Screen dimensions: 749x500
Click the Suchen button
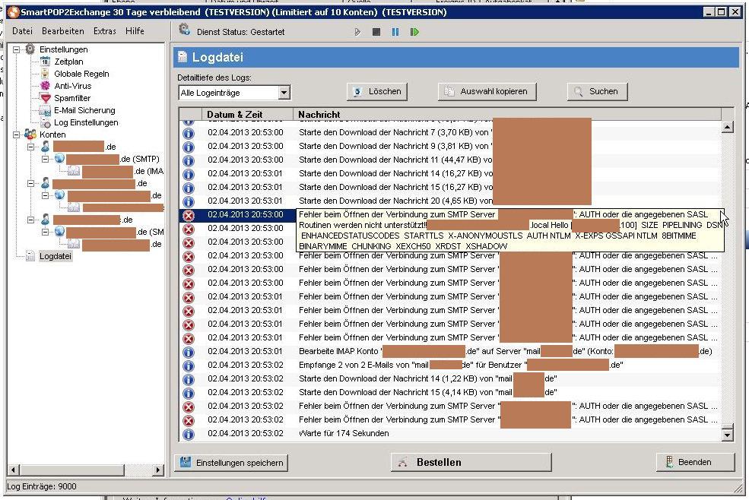(597, 91)
